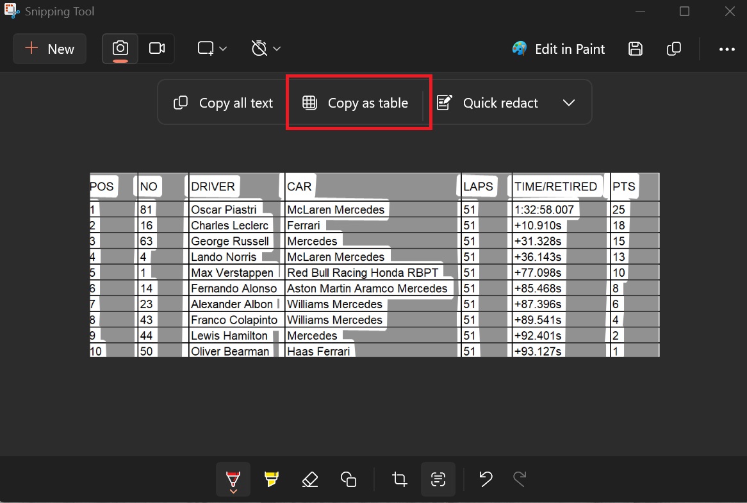This screenshot has height=503, width=747.
Task: Select the red Ballpoint pen
Action: point(233,479)
